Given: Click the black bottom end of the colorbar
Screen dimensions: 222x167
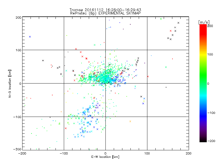Looking at the screenshot, I should coord(203,140).
